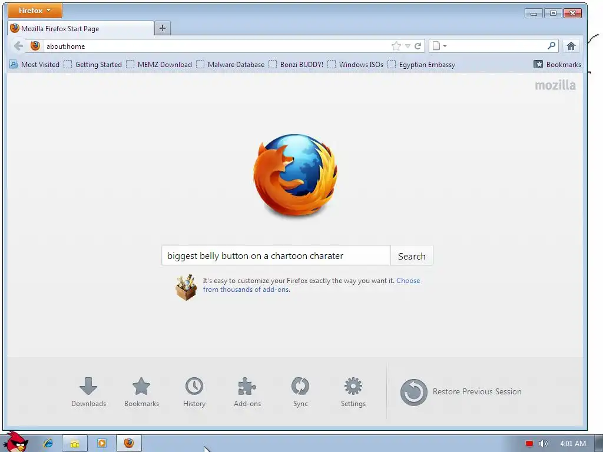Open the Egyptian Embassy bookmark
Image resolution: width=603 pixels, height=452 pixels.
pos(421,65)
